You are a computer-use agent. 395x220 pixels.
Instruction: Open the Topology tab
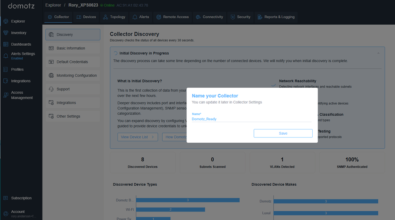coord(114,17)
